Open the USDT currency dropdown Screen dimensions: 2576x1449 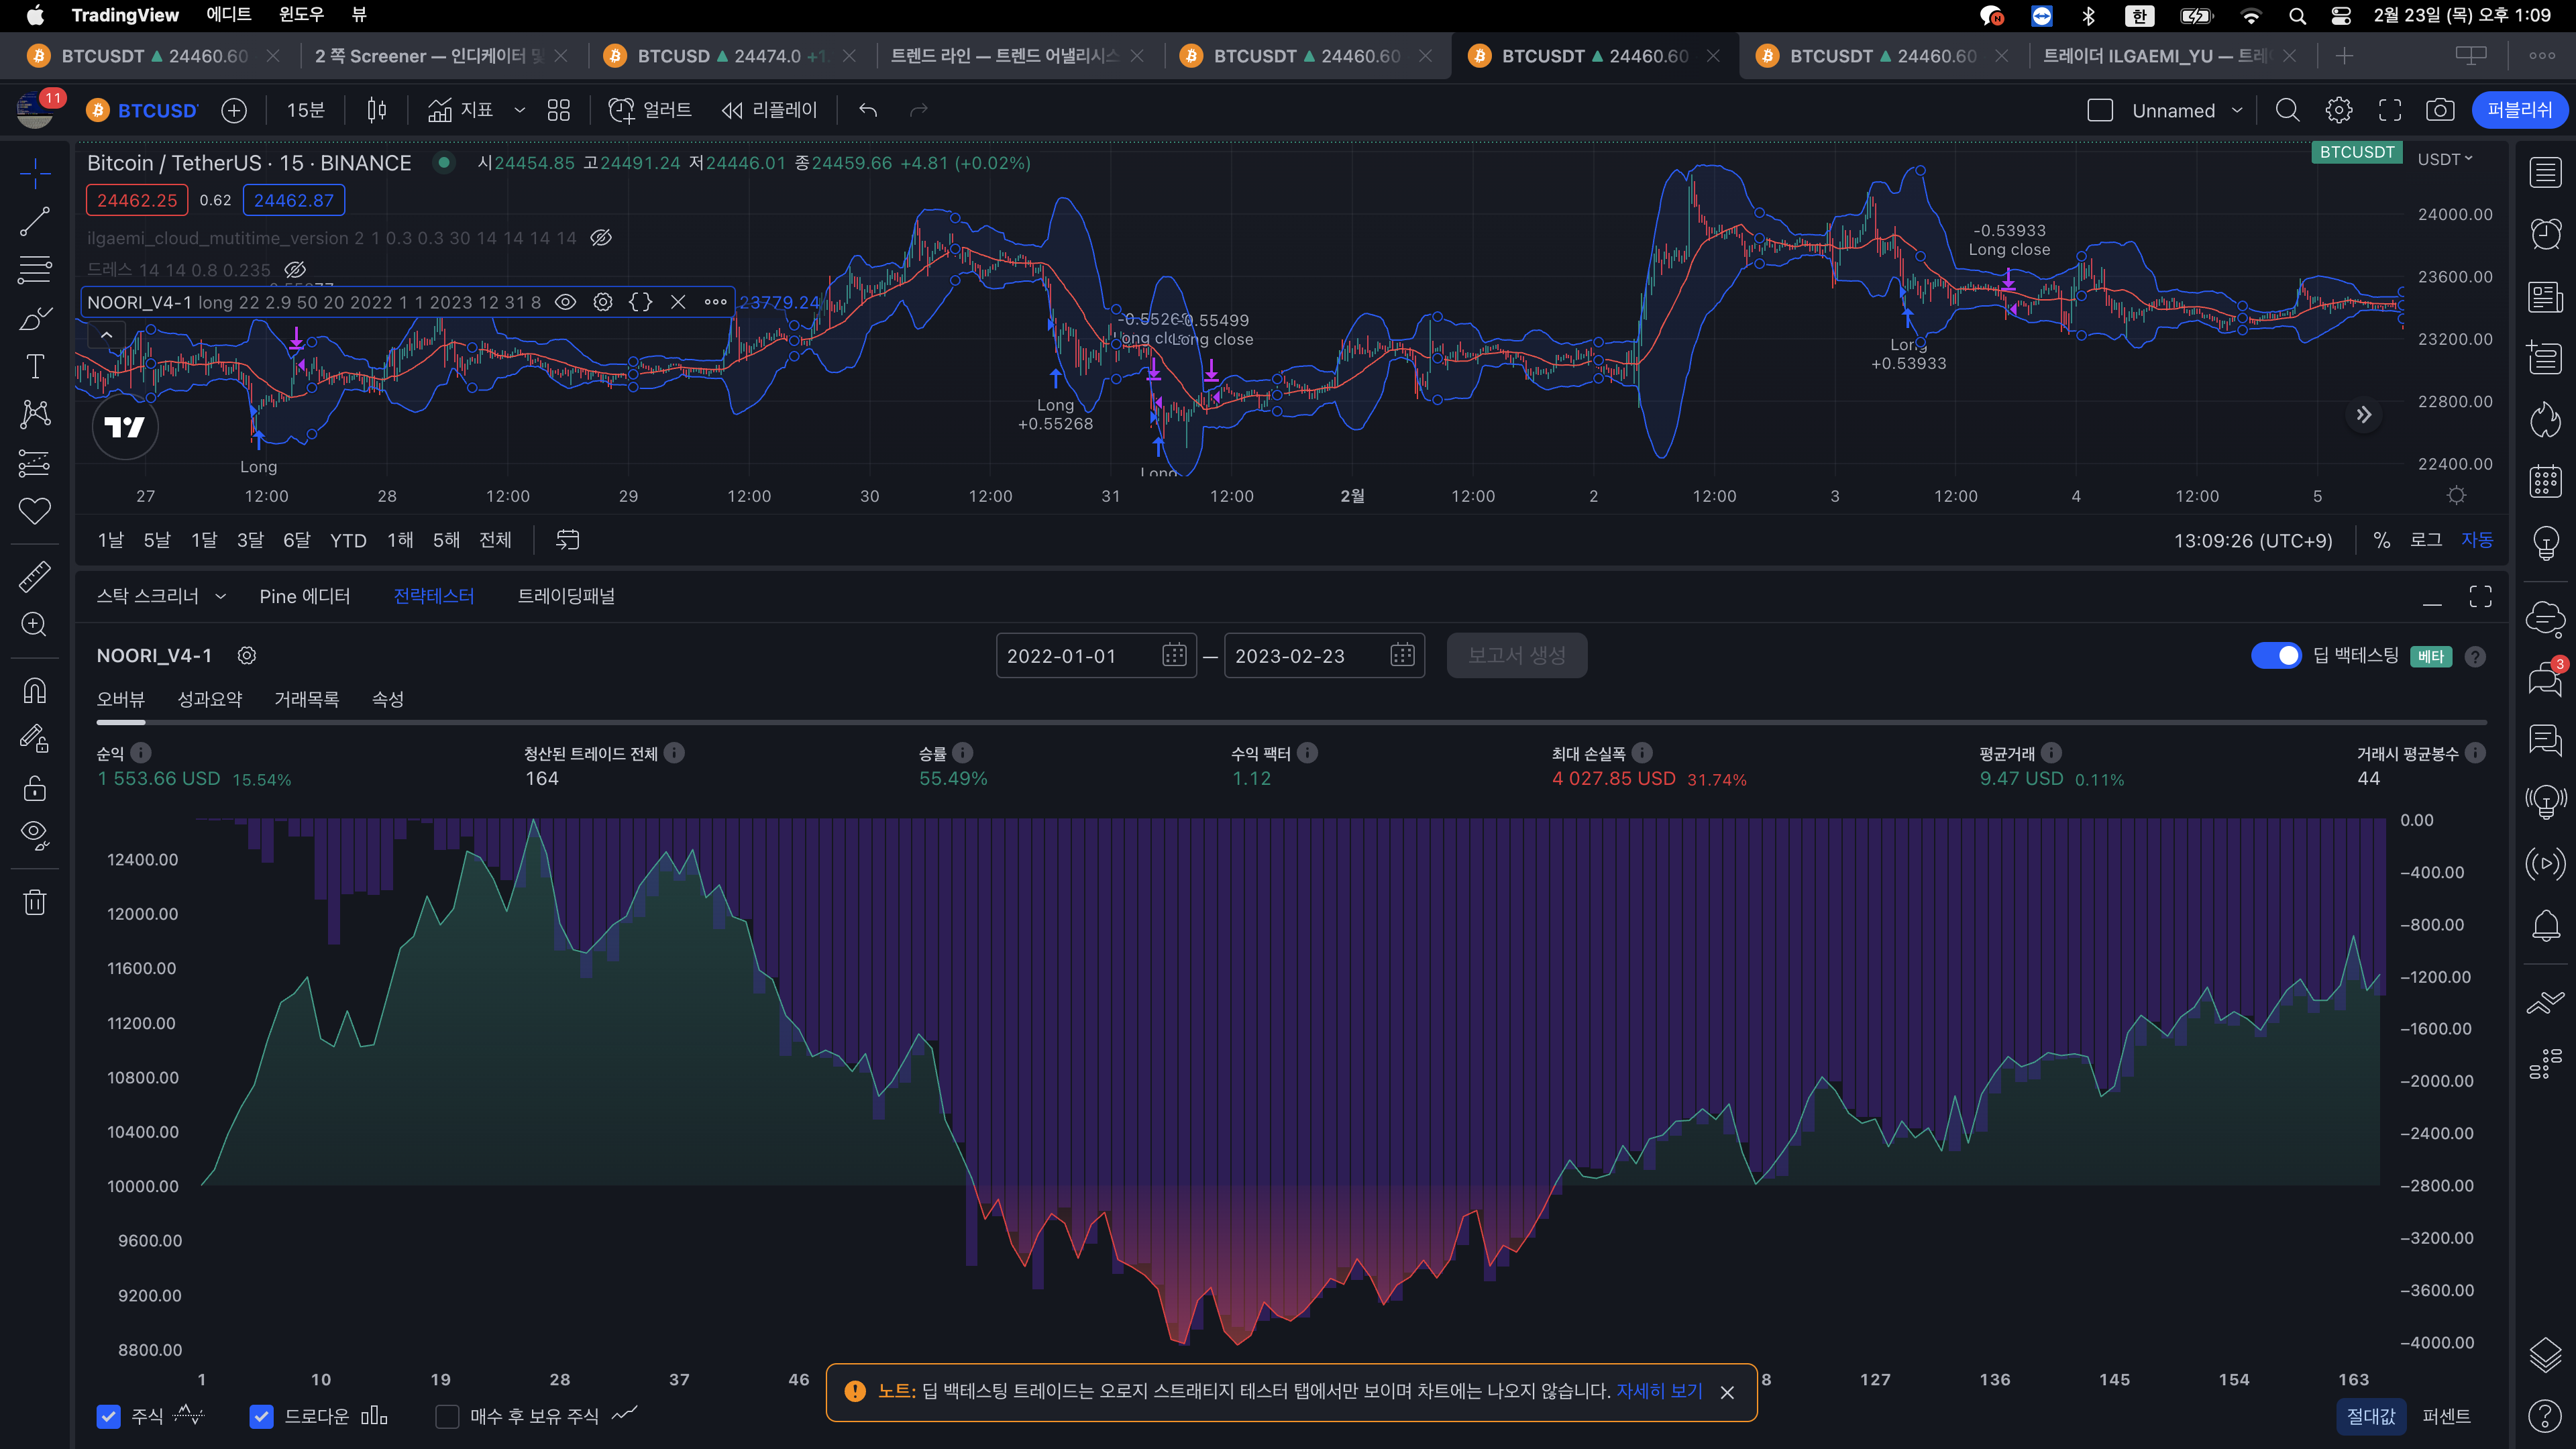point(2444,159)
